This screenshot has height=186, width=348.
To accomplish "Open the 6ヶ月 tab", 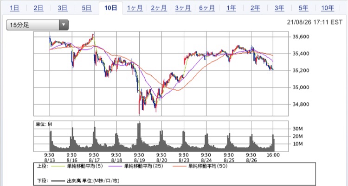I will pyautogui.click(x=207, y=8).
